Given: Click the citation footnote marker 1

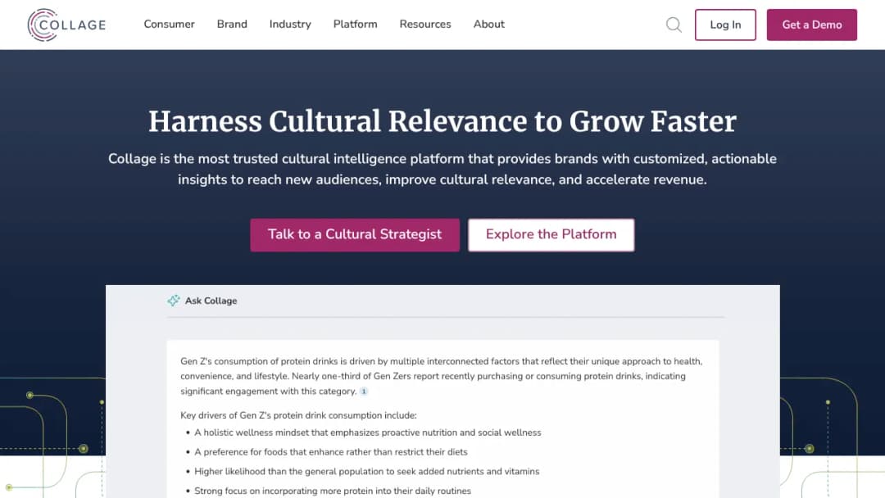Looking at the screenshot, I should click(364, 392).
